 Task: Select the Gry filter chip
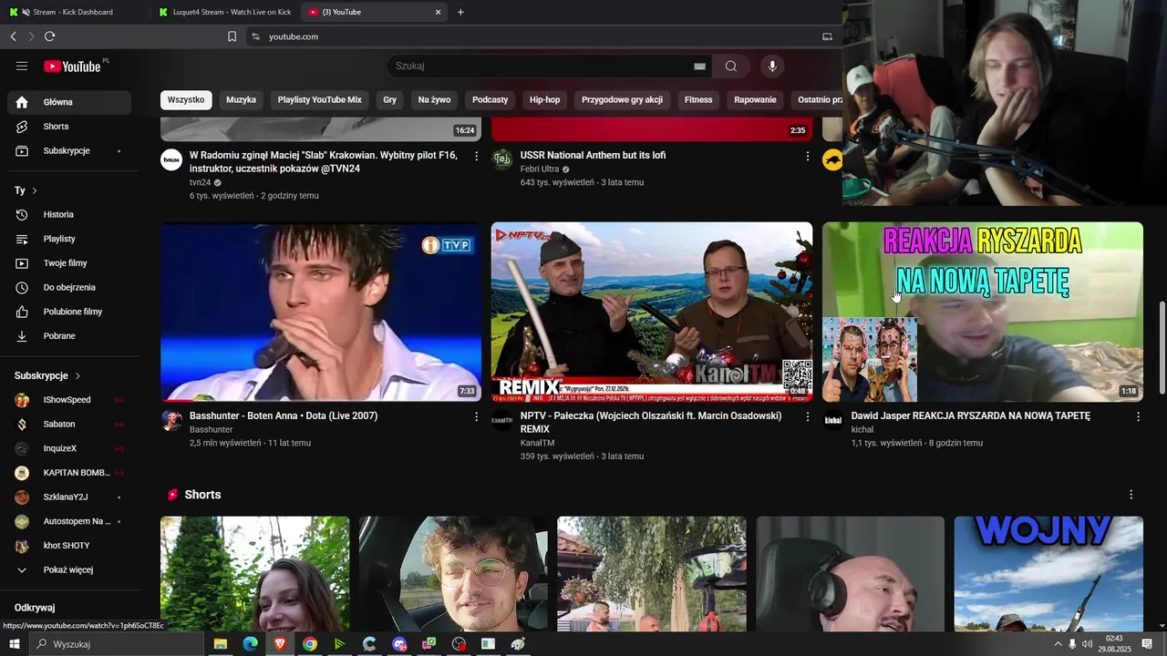[390, 100]
